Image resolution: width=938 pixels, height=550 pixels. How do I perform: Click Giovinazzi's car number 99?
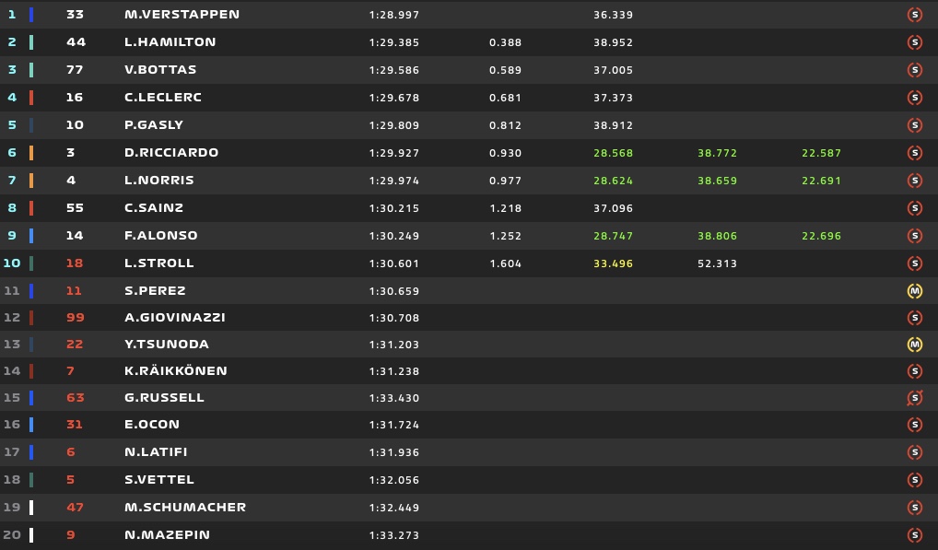(75, 318)
